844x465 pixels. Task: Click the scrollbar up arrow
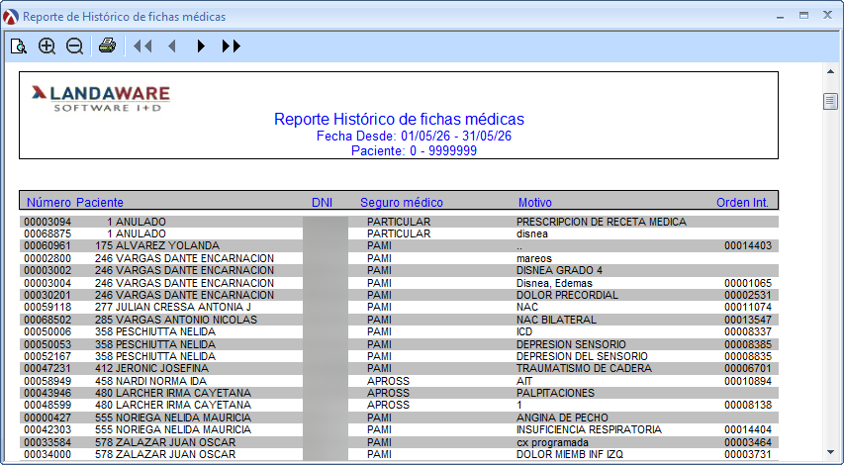[x=830, y=71]
